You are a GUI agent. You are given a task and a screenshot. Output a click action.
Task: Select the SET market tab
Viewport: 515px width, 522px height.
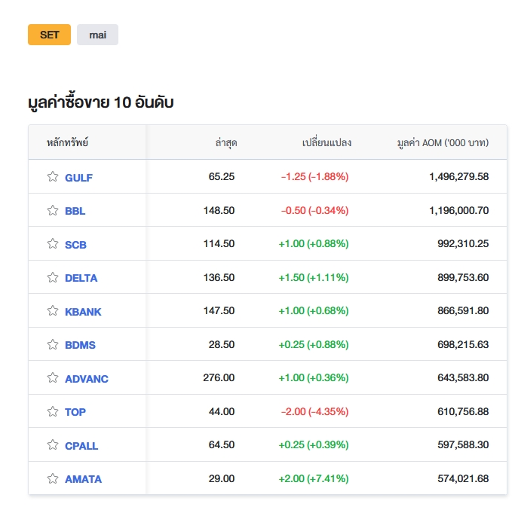(x=49, y=35)
